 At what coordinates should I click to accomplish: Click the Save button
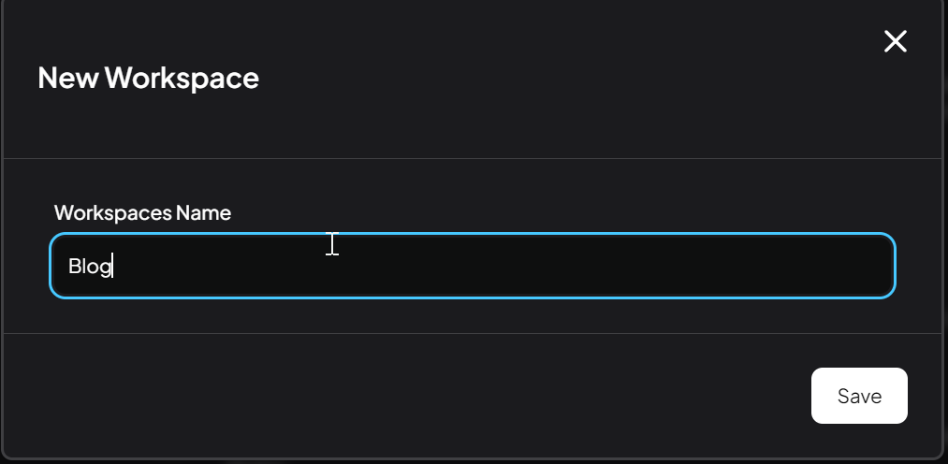pos(859,396)
